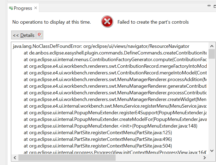216x165 pixels.
Task: Click the vertical scrollbar track below the thumb
Action: [x=212, y=106]
